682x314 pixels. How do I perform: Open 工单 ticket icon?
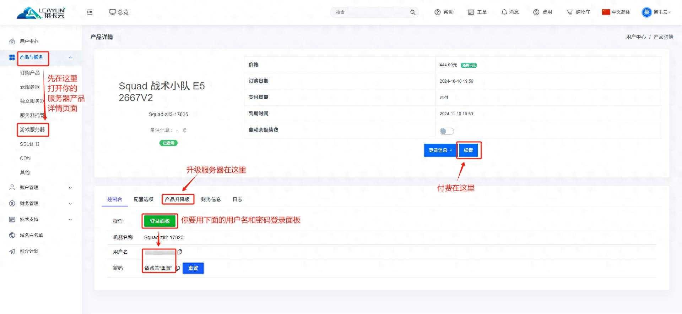coord(471,12)
